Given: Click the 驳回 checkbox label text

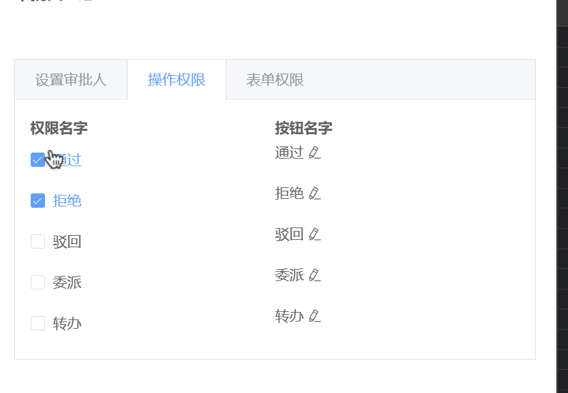Looking at the screenshot, I should (67, 242).
